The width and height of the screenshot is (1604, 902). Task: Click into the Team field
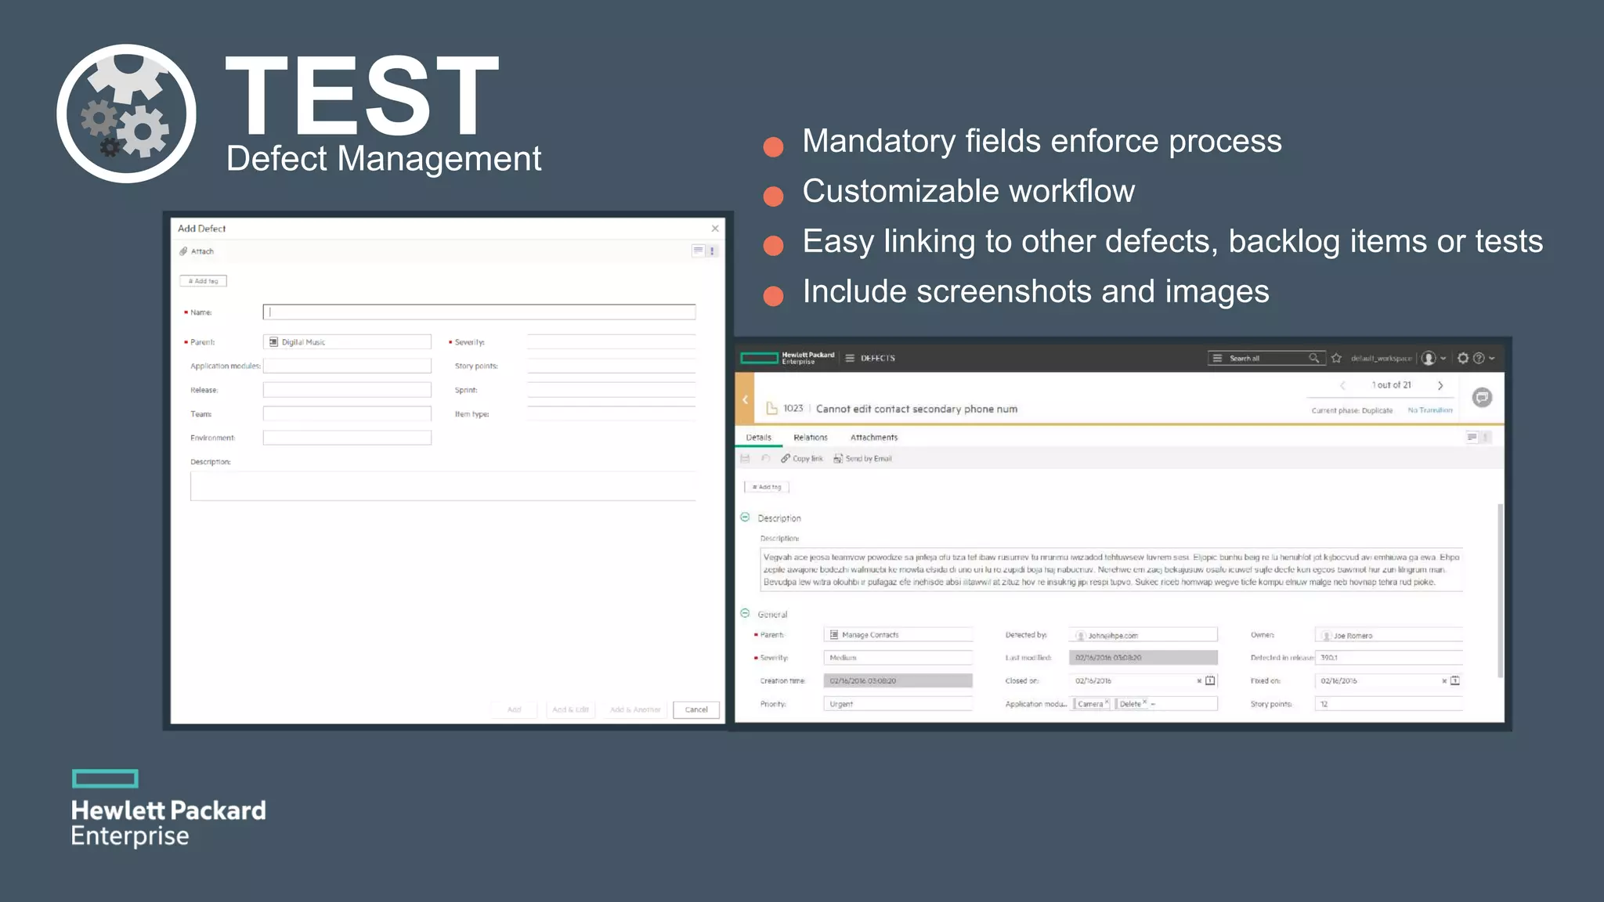(347, 413)
